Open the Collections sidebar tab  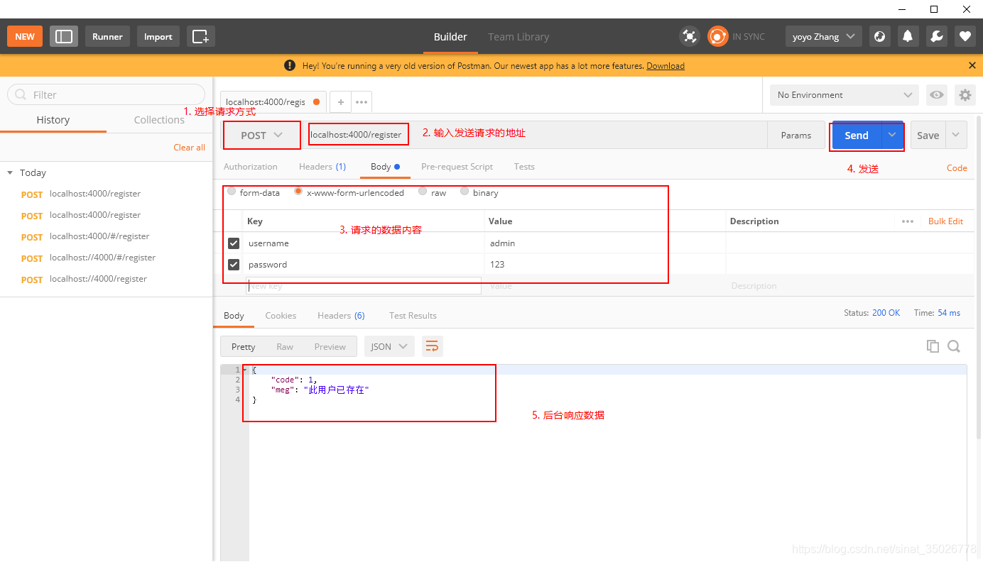[x=159, y=120]
